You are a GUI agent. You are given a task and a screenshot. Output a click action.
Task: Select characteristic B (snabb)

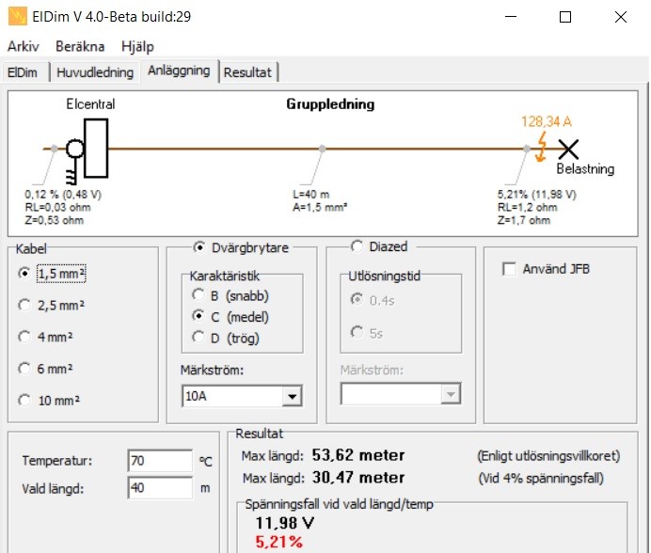point(198,295)
